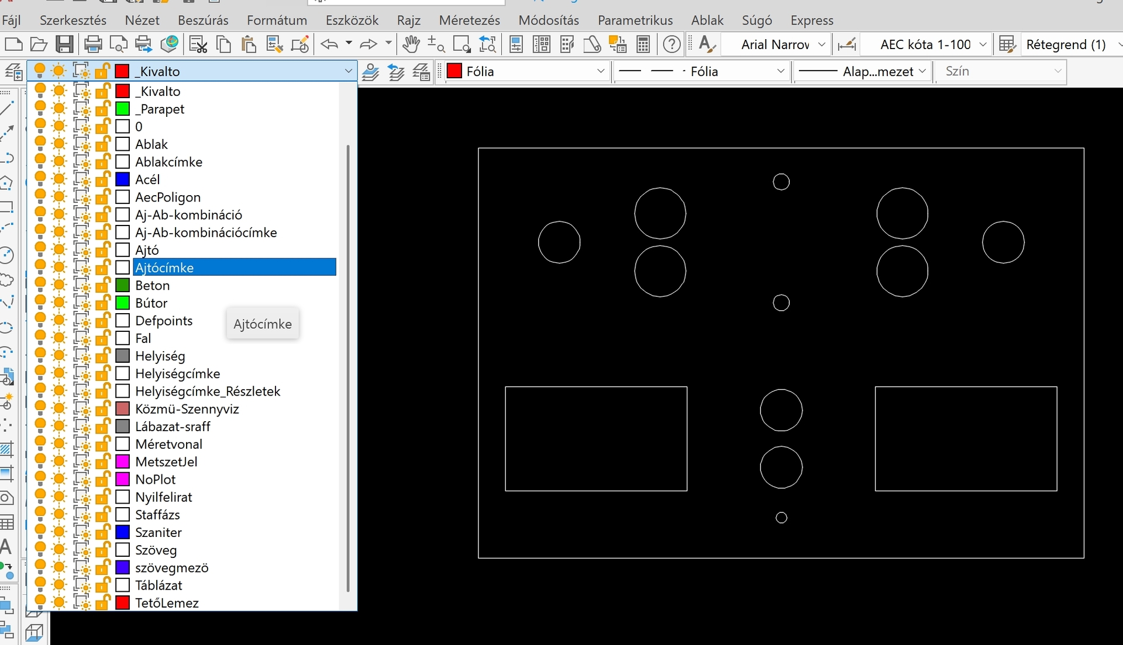
Task: Click the Help question mark icon
Action: point(672,44)
